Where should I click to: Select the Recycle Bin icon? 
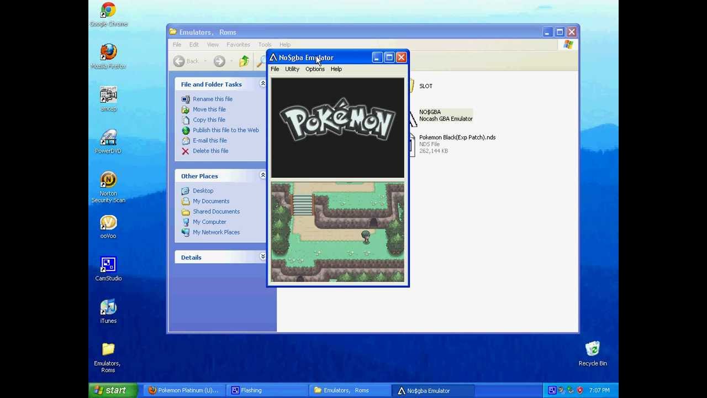[593, 354]
